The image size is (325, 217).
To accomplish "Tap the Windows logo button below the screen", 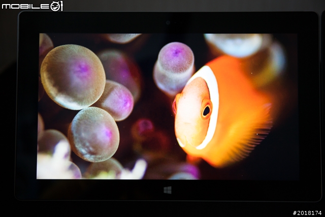I will pos(168,190).
